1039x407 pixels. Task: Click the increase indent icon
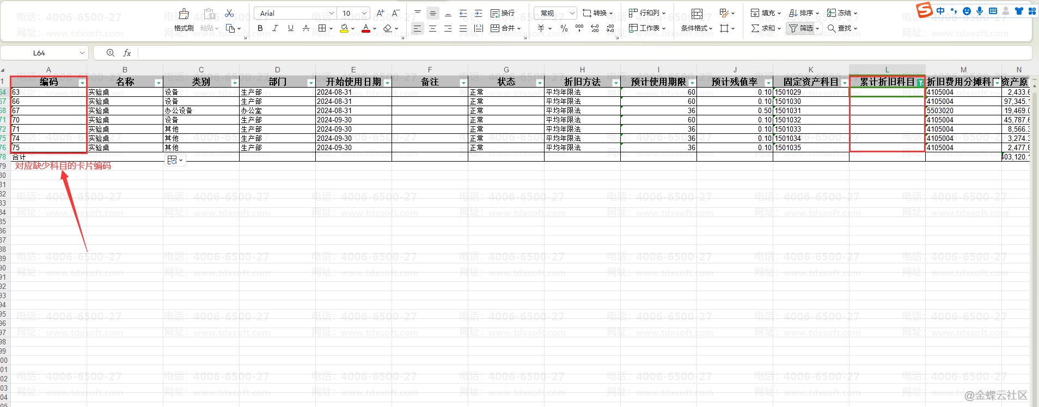tap(478, 13)
